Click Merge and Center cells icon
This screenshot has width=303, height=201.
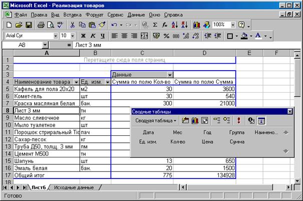[144, 36]
